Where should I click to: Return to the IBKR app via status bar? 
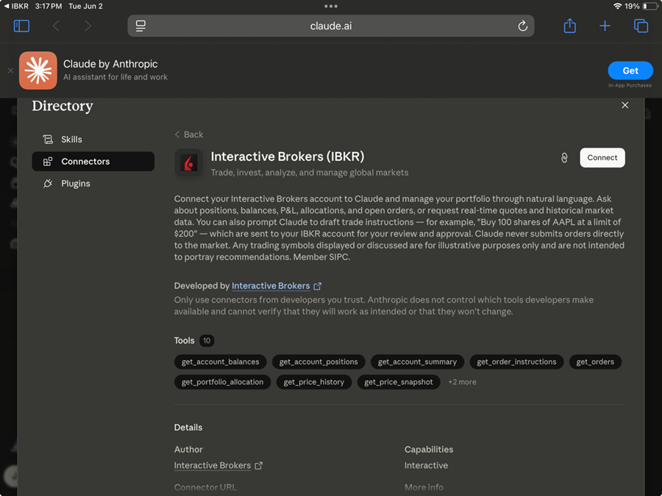pos(16,6)
